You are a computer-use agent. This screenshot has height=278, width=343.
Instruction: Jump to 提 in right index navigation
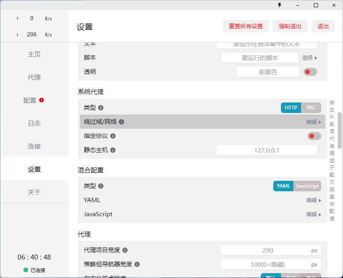tap(332, 153)
